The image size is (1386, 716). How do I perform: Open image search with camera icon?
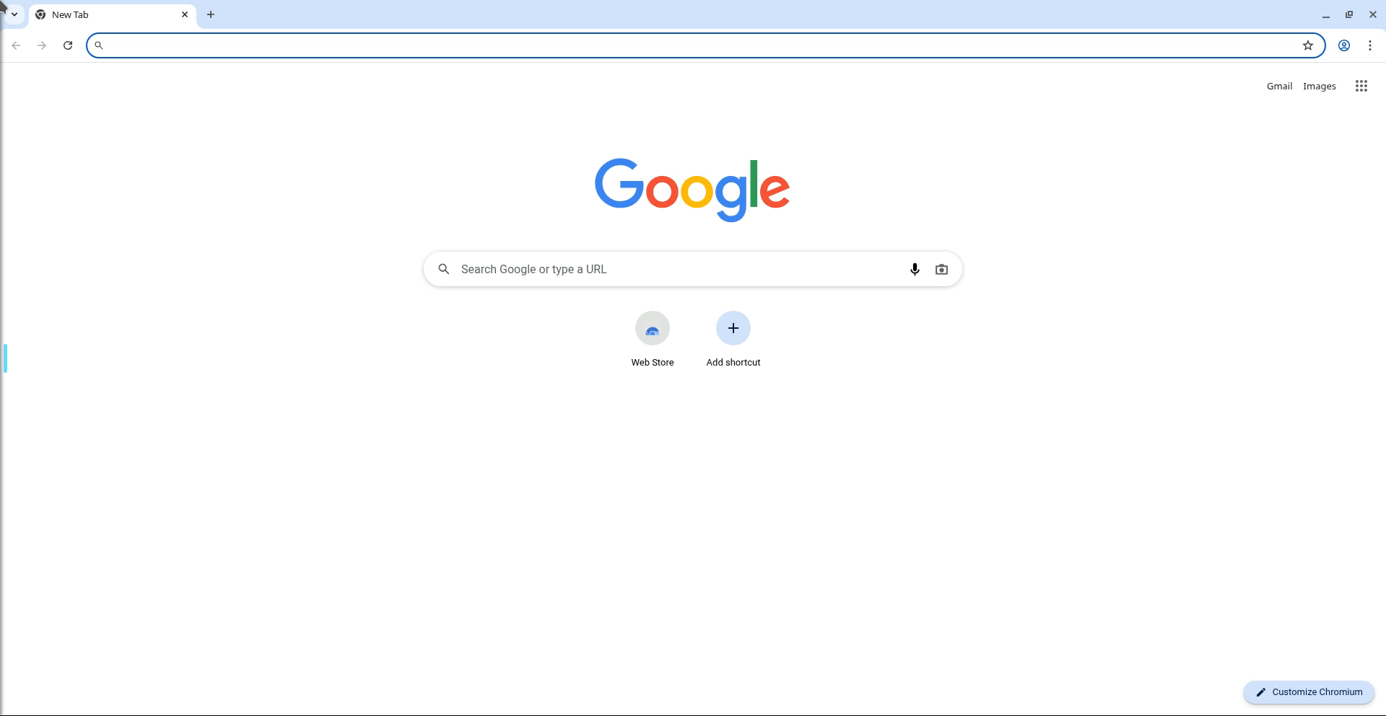(941, 269)
